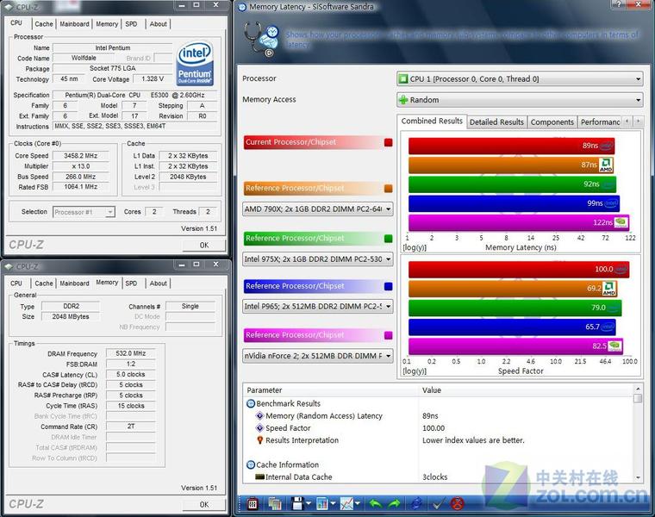The width and height of the screenshot is (655, 517).
Task: Click the bar chart icon in toolbar
Action: click(322, 503)
